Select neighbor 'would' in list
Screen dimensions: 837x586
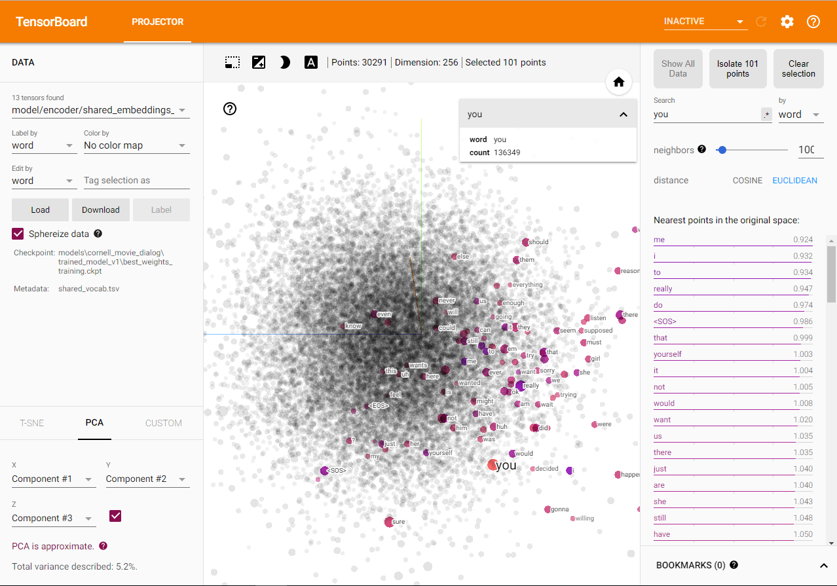733,404
